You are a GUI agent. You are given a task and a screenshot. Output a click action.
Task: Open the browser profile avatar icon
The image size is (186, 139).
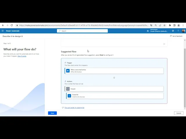[x=178, y=25]
